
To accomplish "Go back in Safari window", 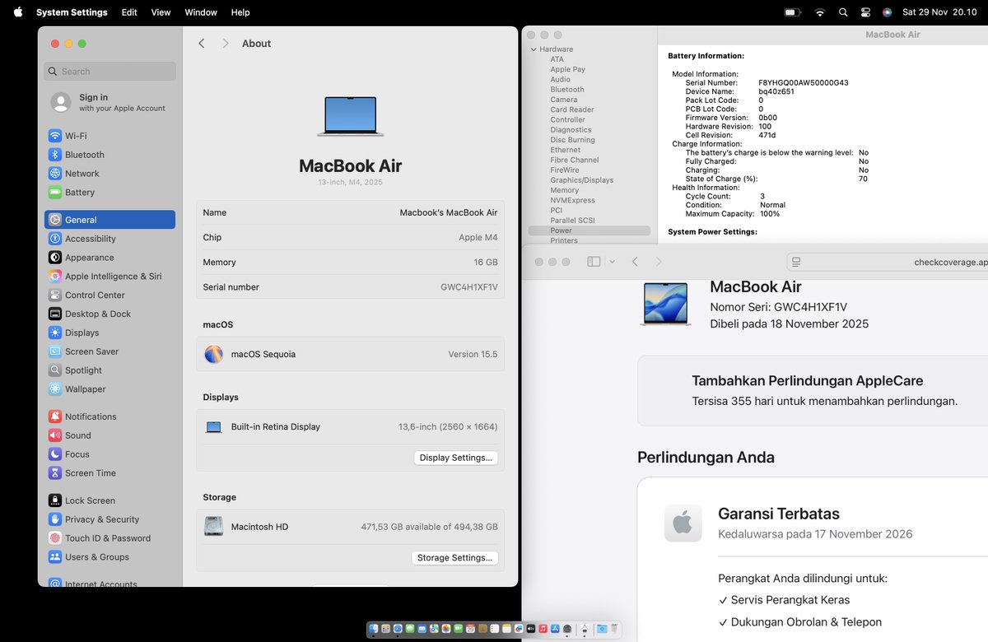I will pyautogui.click(x=635, y=262).
